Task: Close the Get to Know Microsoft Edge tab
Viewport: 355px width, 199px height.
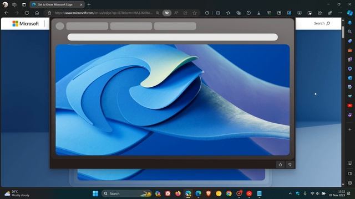Action: click(81, 4)
